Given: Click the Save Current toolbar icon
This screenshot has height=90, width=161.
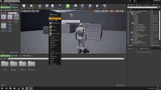Looking at the screenshot, I should point(24,6).
